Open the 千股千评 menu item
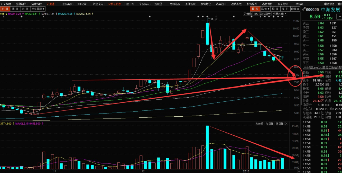This screenshot has height=173, width=342. [129, 4]
